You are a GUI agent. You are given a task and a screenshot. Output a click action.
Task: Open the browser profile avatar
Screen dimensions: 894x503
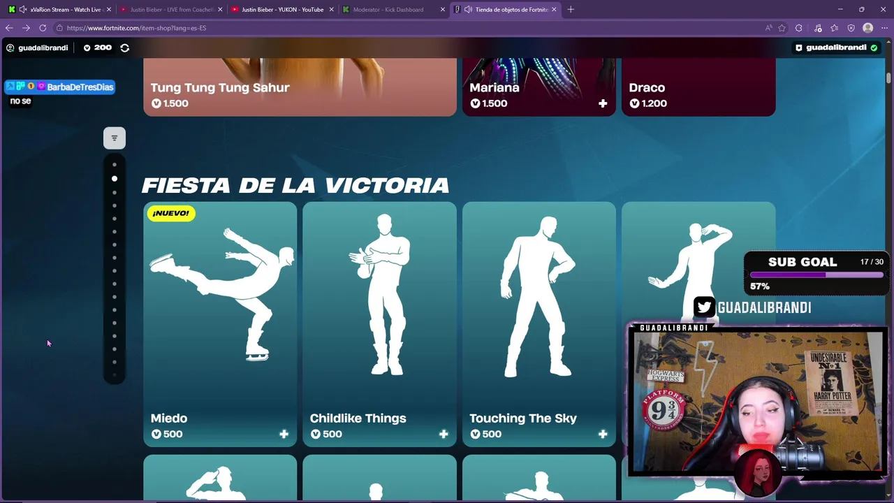tap(868, 28)
